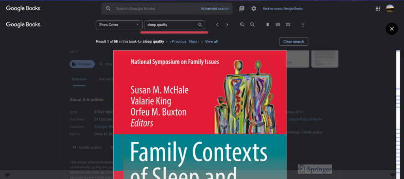Viewport: 404px width, 179px height.
Task: Open the more options vertical dots menu
Action: pos(303,25)
